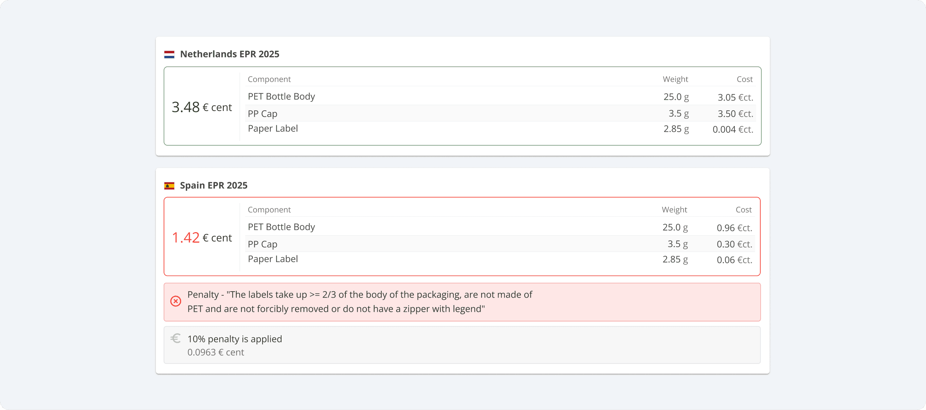Select PP Cap row in Spain table
This screenshot has width=926, height=410.
(500, 244)
